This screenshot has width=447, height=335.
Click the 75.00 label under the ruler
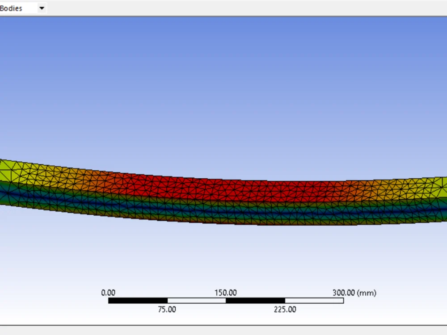pyautogui.click(x=167, y=309)
